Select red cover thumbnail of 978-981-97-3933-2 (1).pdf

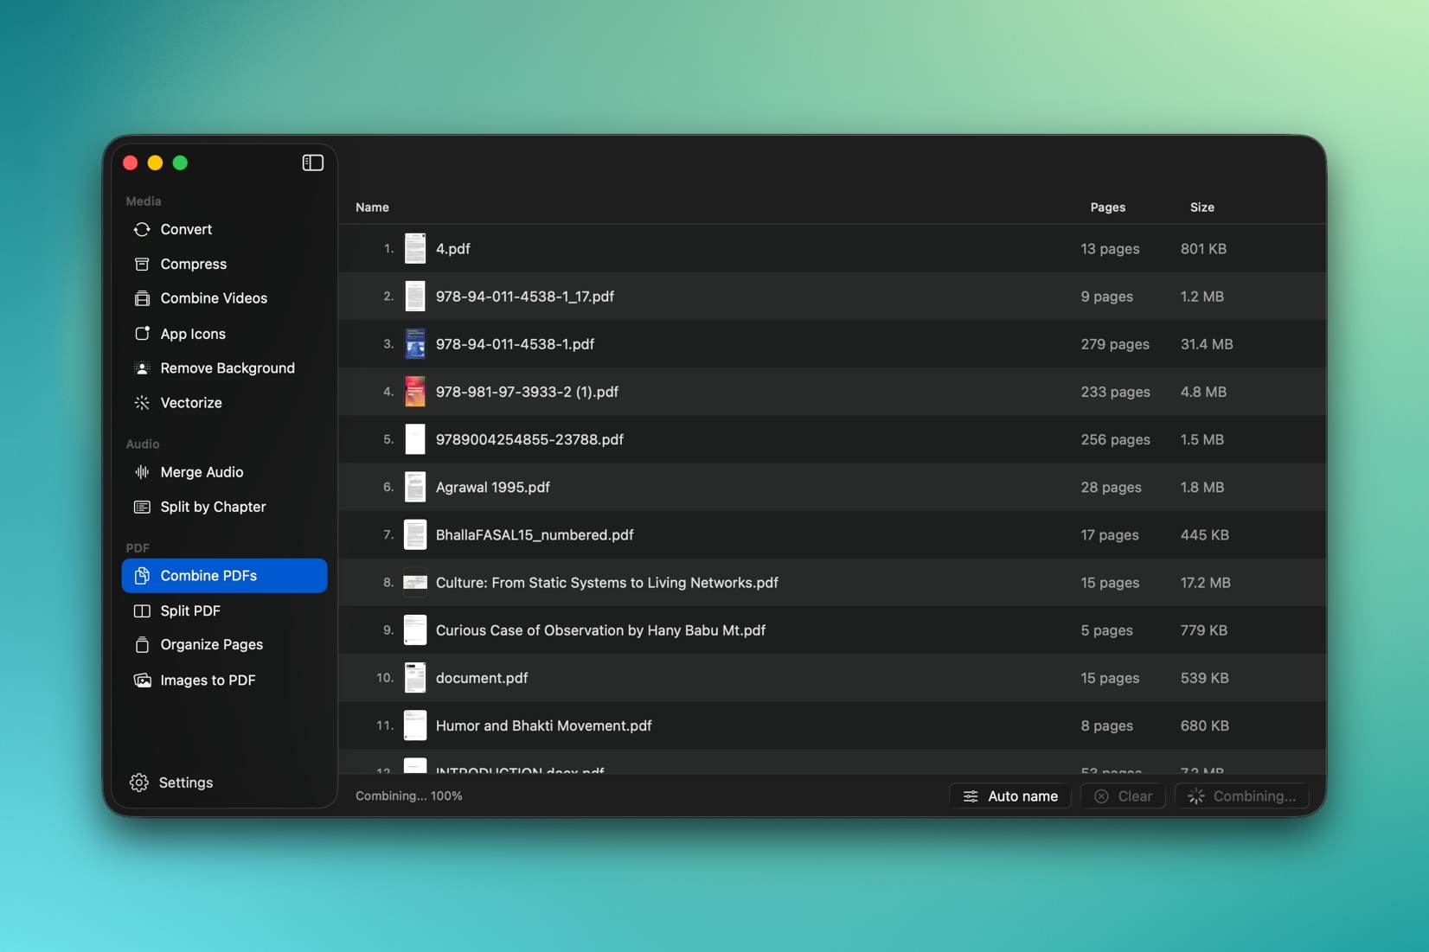[415, 392]
